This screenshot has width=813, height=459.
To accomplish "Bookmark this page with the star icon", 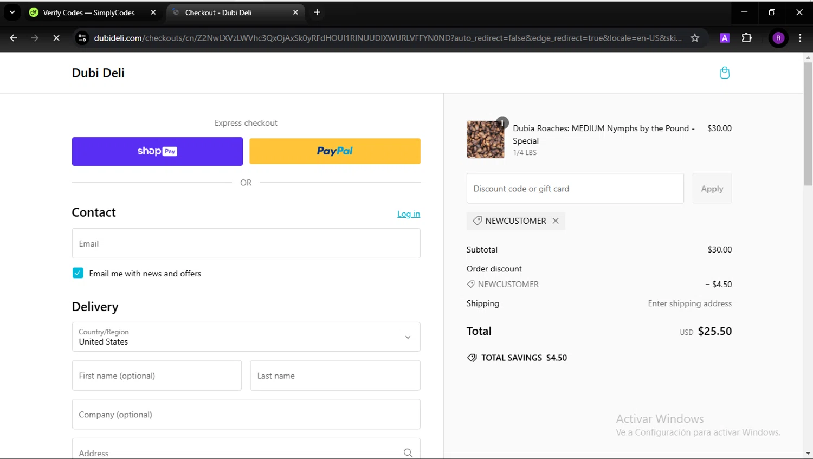I will coord(695,38).
